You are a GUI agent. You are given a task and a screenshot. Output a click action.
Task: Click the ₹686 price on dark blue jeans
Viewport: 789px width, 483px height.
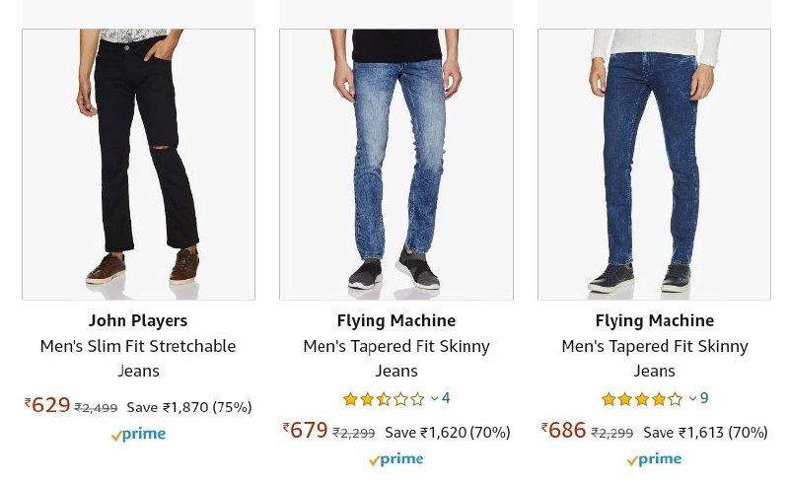pos(564,431)
